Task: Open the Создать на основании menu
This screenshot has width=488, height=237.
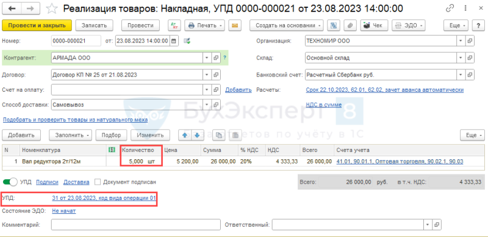Action: click(286, 26)
